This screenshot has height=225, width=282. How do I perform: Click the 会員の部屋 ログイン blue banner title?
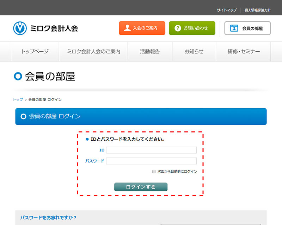pyautogui.click(x=55, y=116)
